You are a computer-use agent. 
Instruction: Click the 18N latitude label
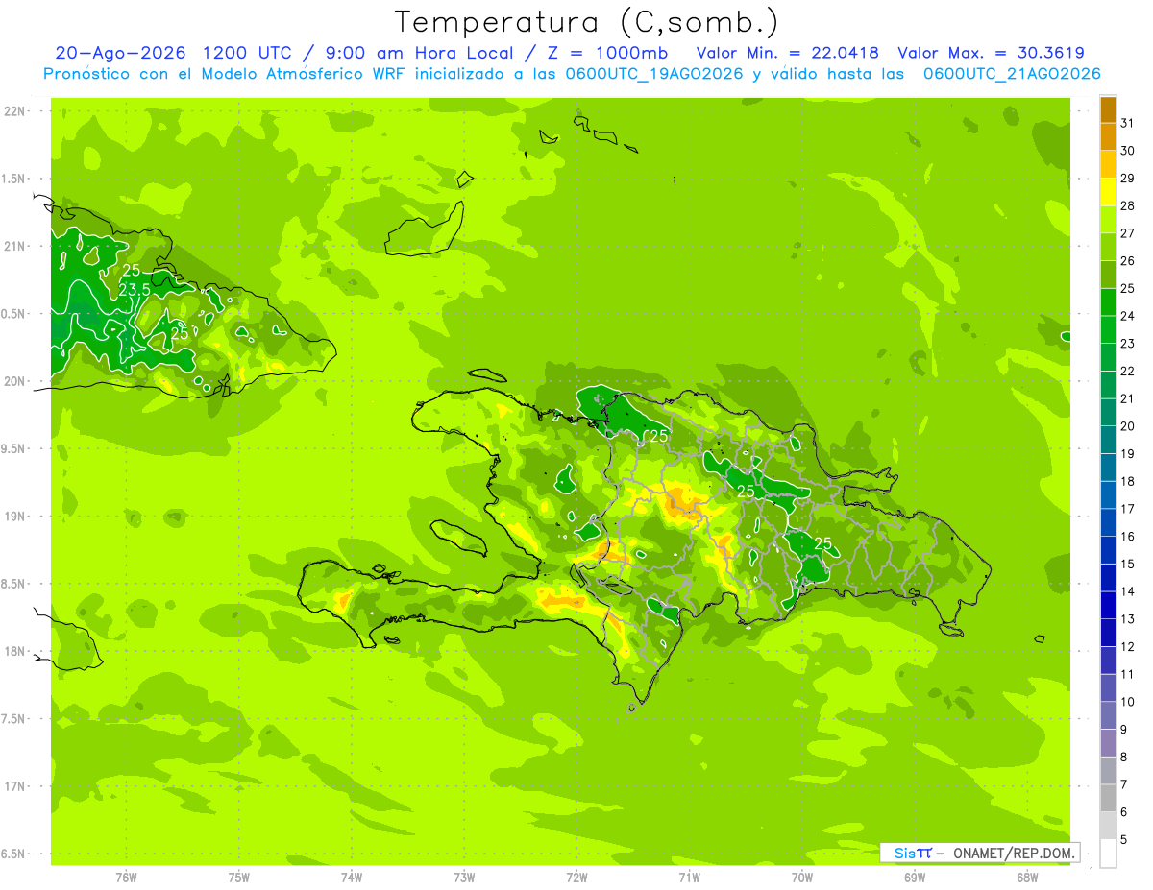coord(14,651)
